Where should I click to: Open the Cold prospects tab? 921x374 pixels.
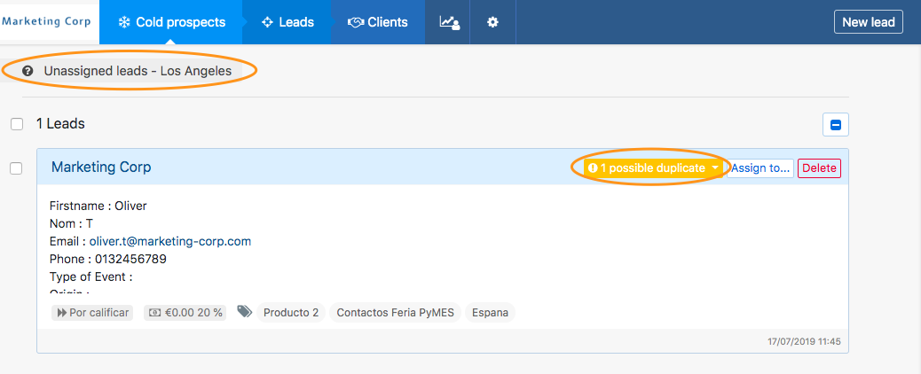171,22
